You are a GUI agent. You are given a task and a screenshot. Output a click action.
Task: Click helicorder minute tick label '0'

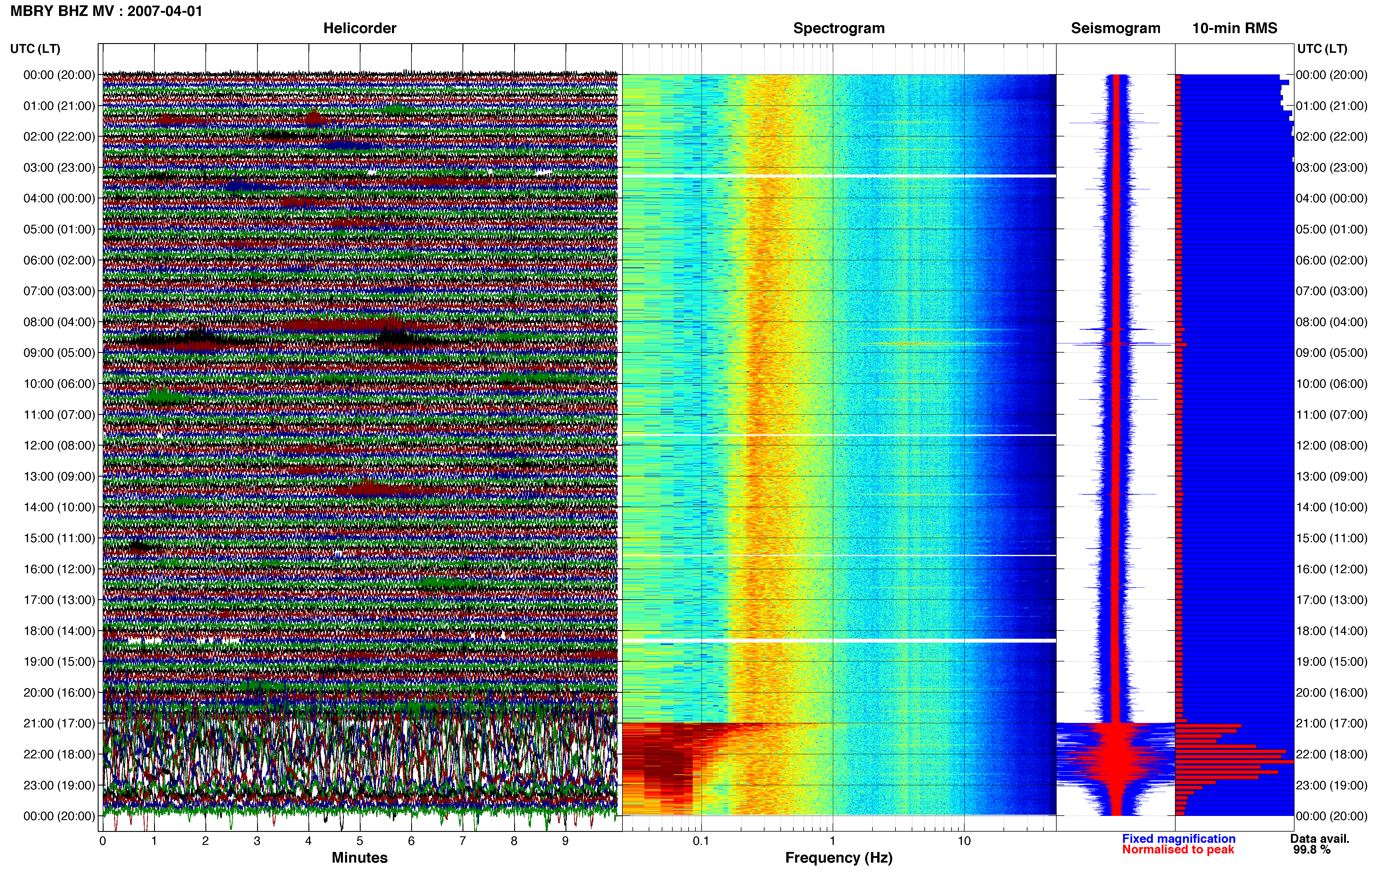[102, 841]
